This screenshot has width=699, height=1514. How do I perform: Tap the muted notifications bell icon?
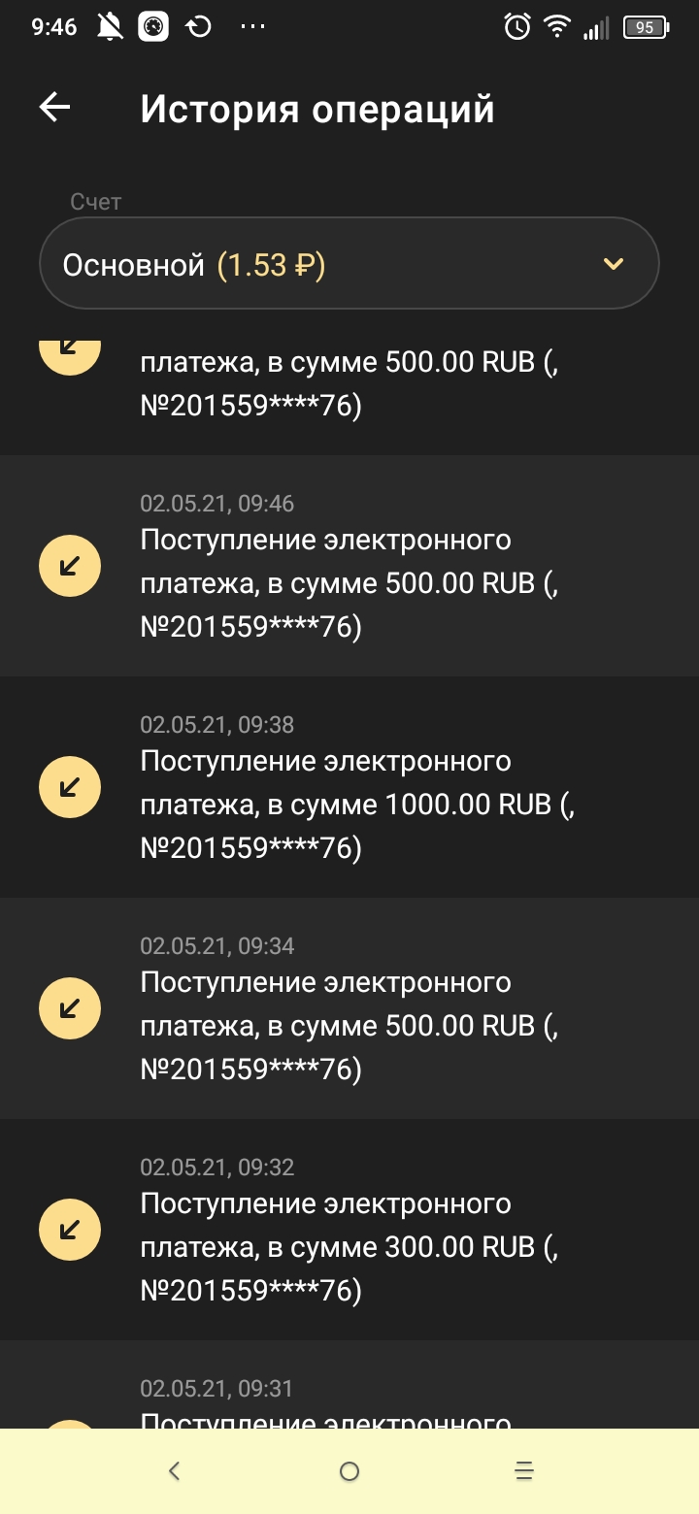click(111, 27)
